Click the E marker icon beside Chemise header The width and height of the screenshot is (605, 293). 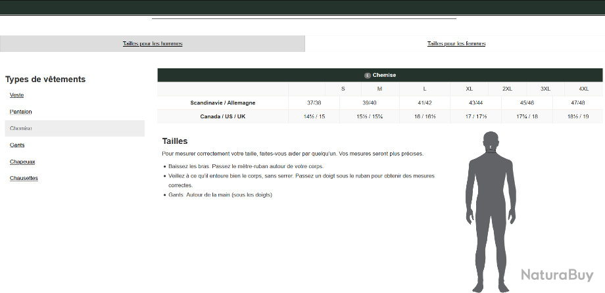click(367, 76)
